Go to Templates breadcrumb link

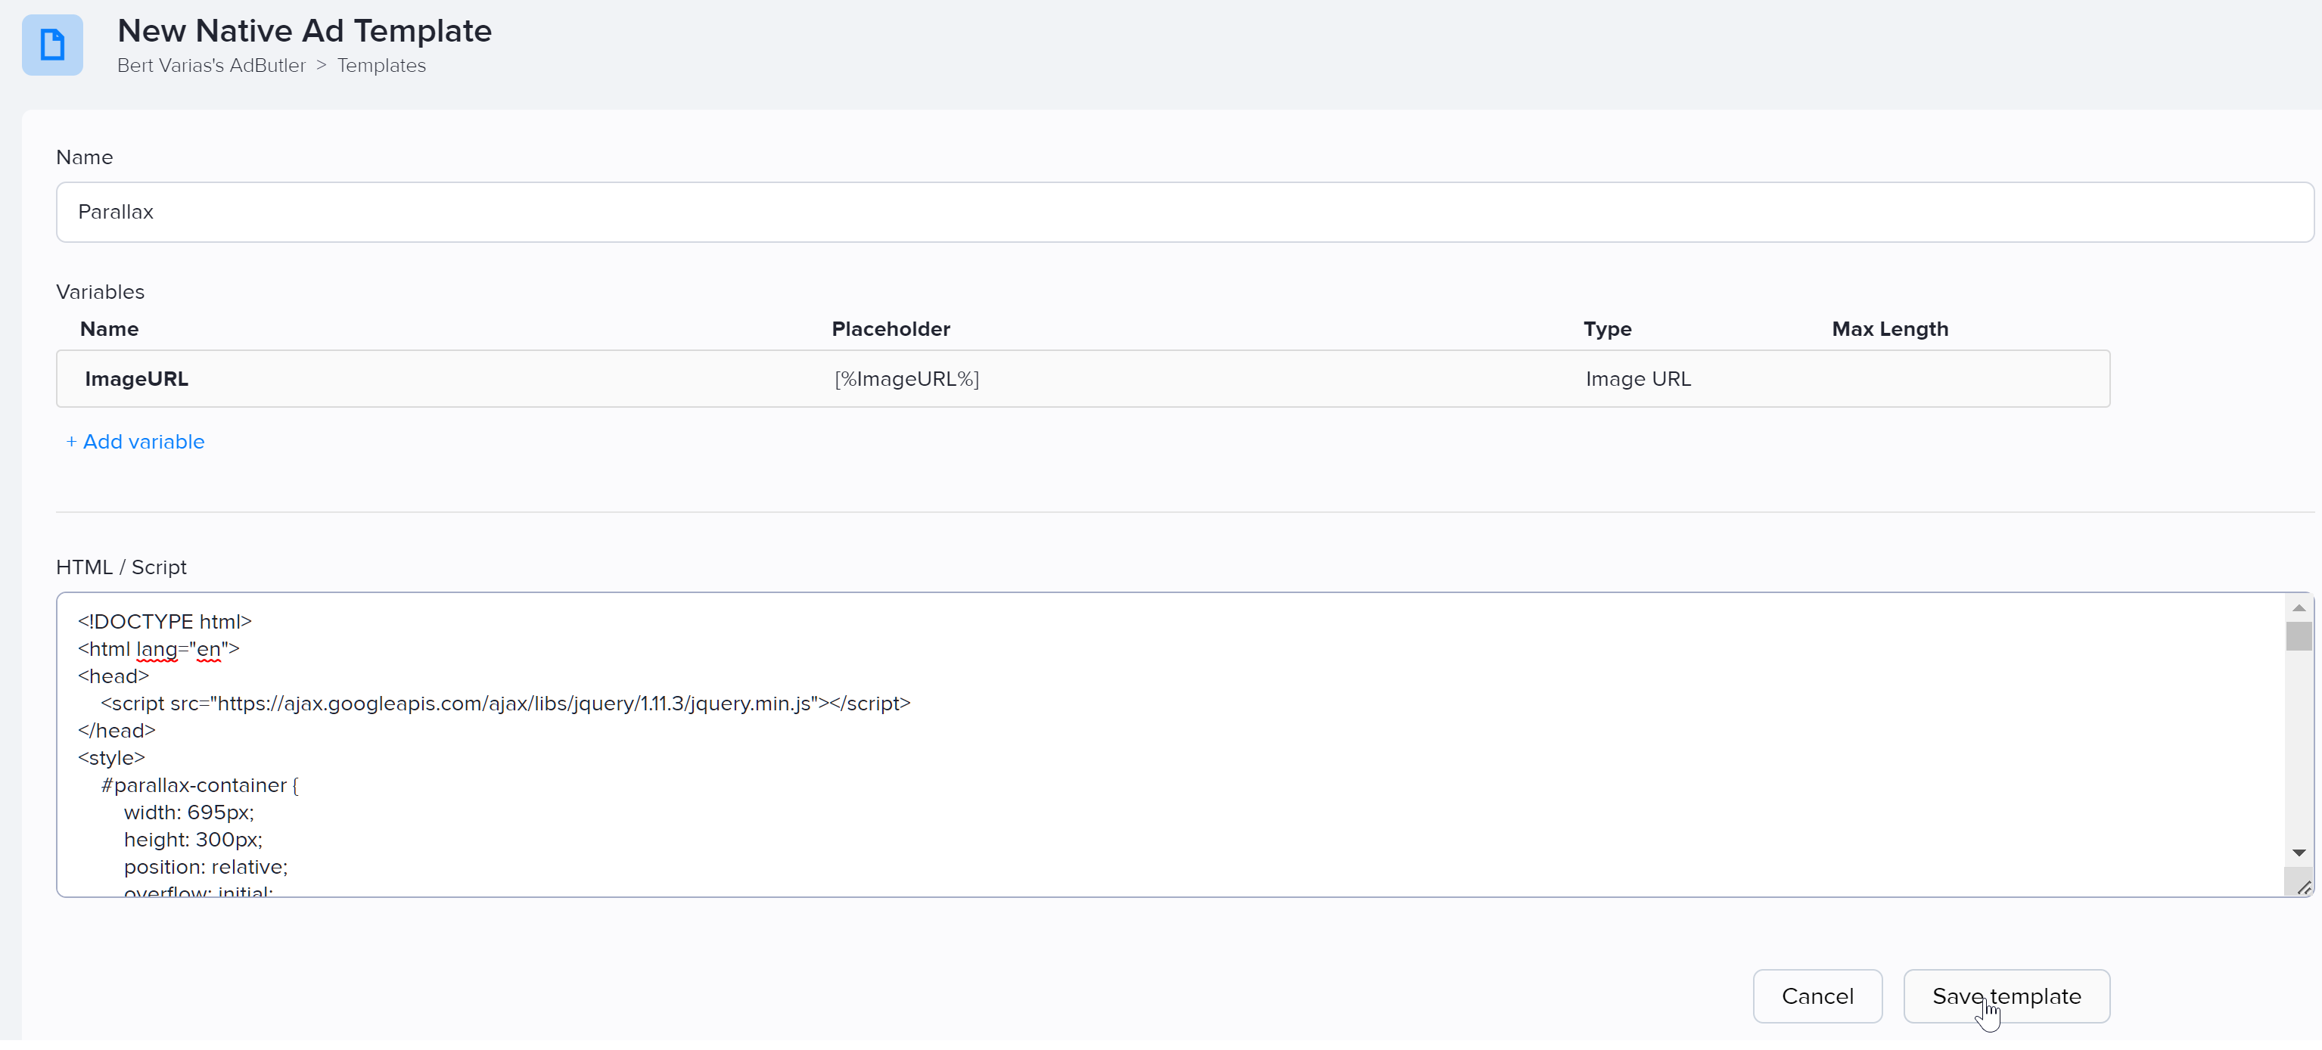tap(381, 66)
